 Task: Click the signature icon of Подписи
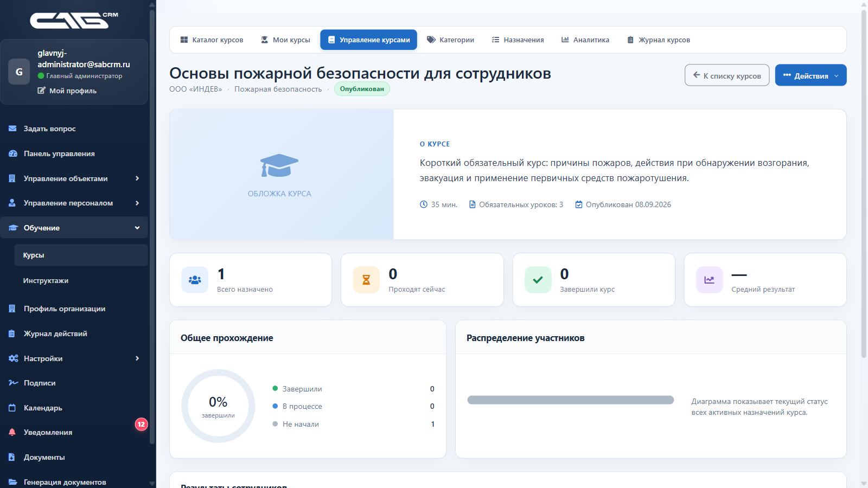[x=13, y=383]
